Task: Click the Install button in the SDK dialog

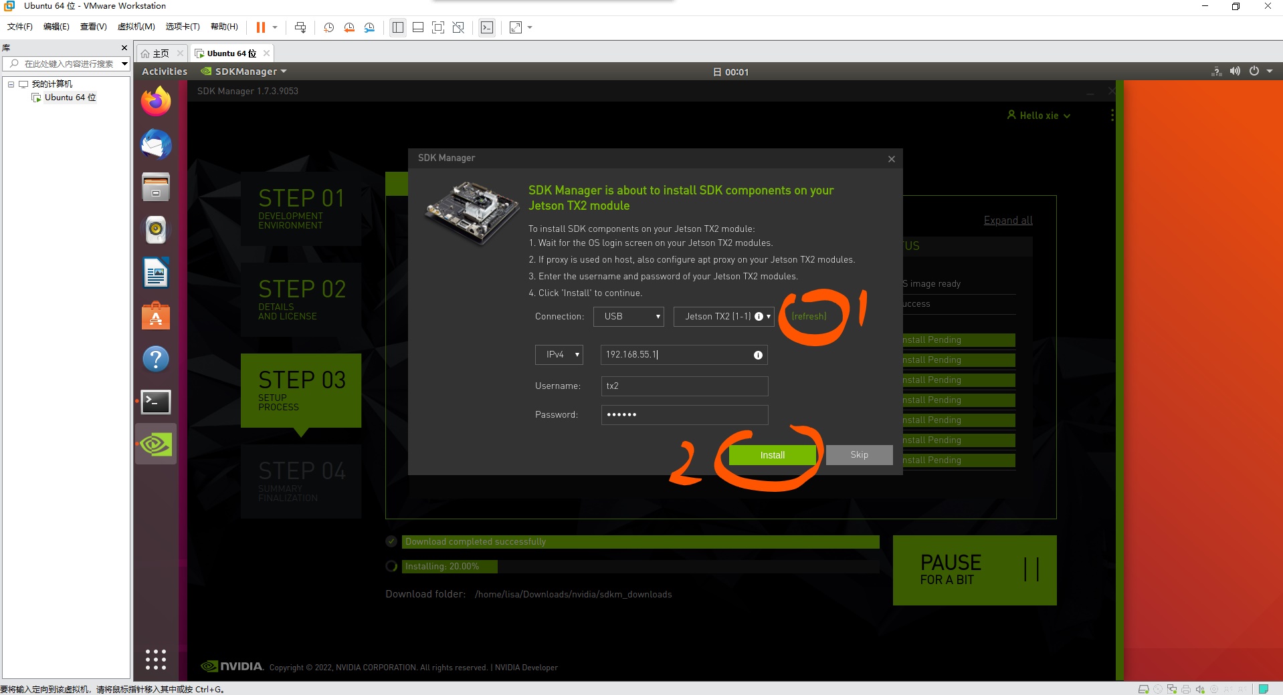Action: [x=772, y=455]
